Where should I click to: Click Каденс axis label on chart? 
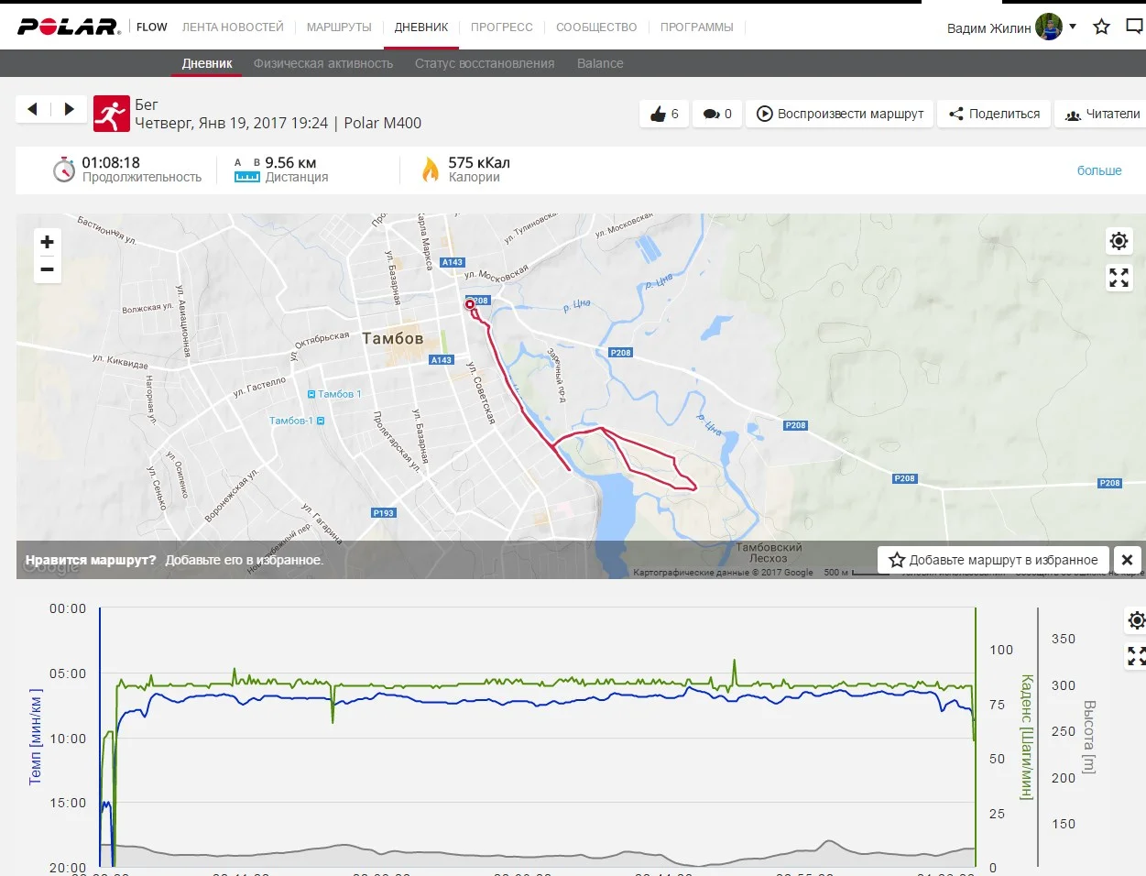pos(1026,738)
